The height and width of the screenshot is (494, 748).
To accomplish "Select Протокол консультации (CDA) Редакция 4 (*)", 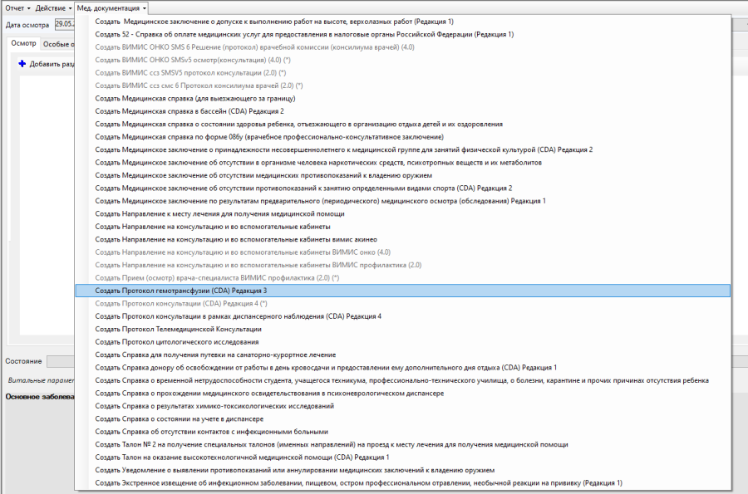I will pos(403,304).
